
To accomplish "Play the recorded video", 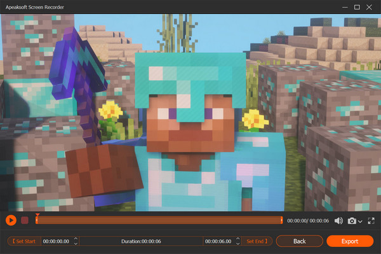I will (11, 220).
